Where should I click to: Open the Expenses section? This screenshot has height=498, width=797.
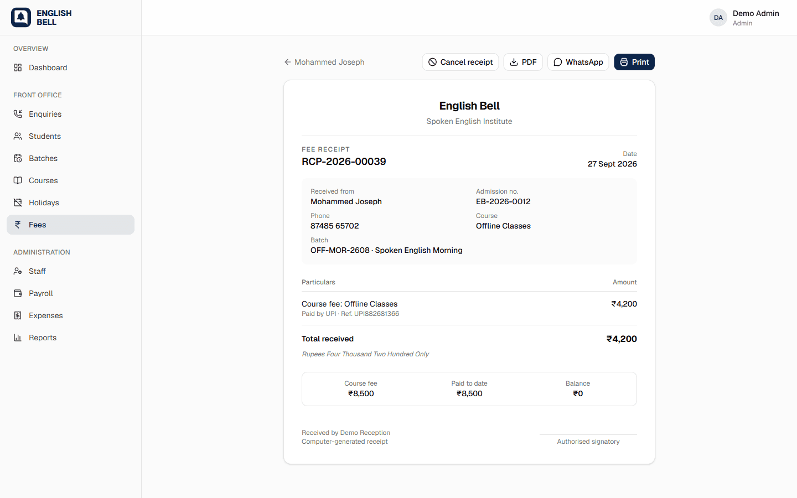(70, 315)
